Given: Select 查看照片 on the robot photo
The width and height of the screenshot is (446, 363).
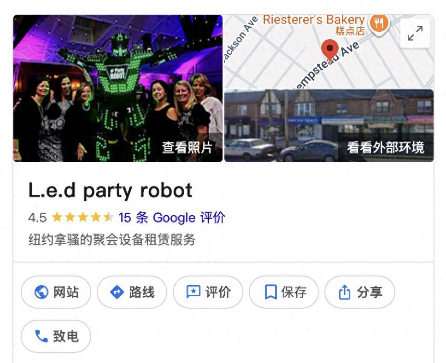Looking at the screenshot, I should (187, 148).
